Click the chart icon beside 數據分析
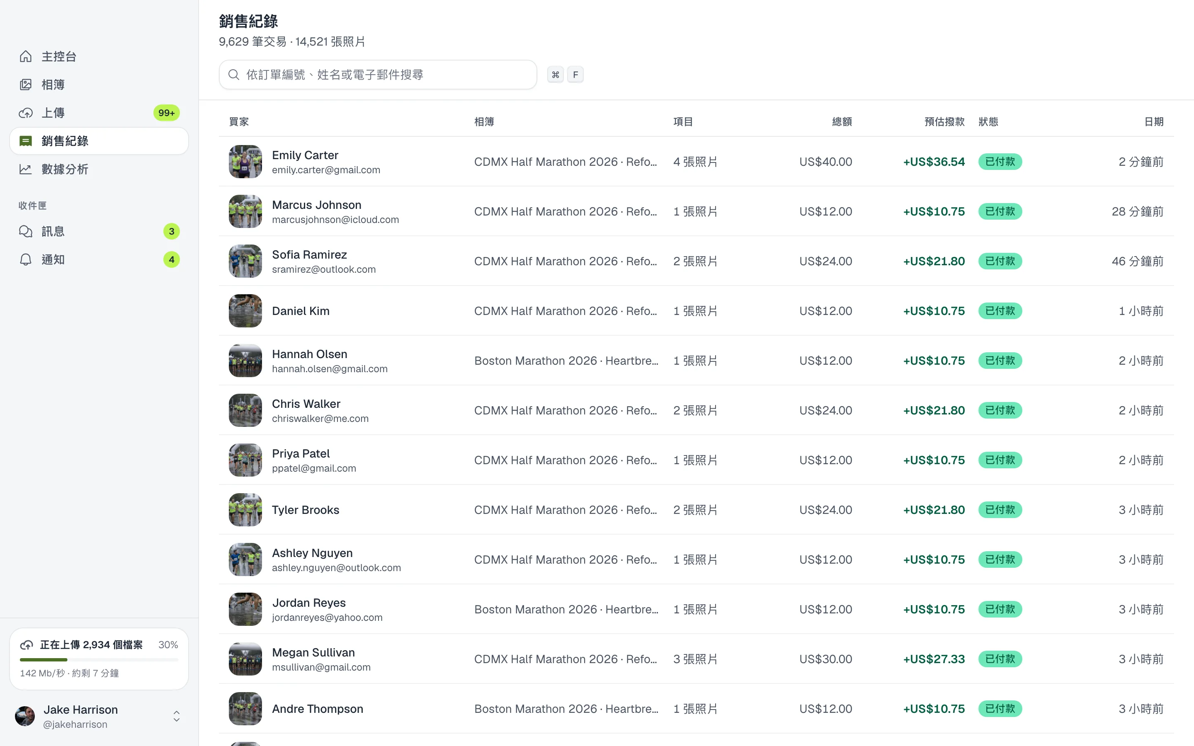The height and width of the screenshot is (746, 1194). click(26, 169)
